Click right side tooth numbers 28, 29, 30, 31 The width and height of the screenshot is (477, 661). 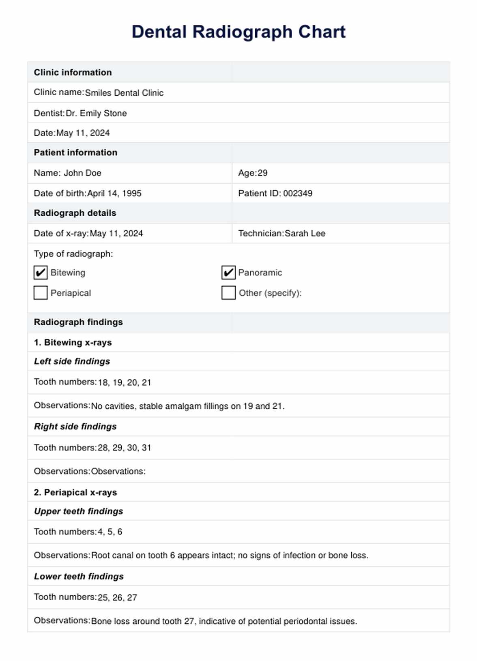[x=124, y=448]
